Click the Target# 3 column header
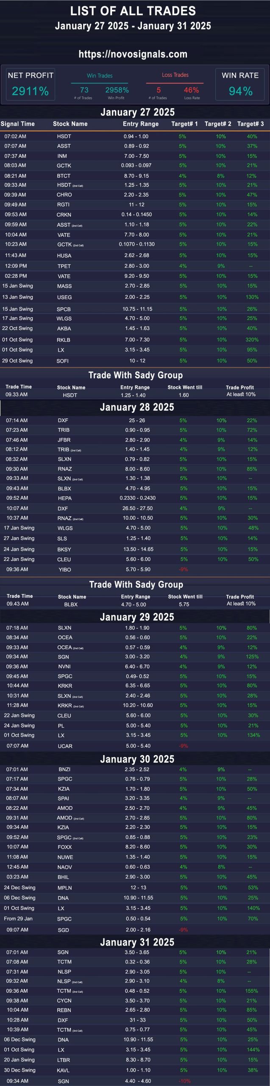The width and height of the screenshot is (270, 1086). coord(251,124)
